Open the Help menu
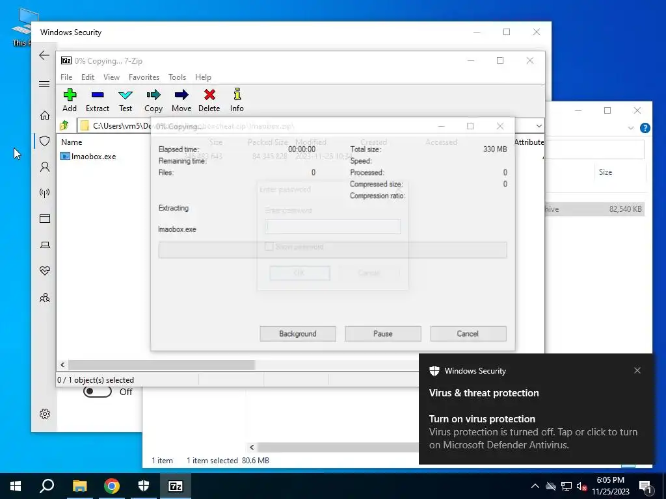 (203, 77)
